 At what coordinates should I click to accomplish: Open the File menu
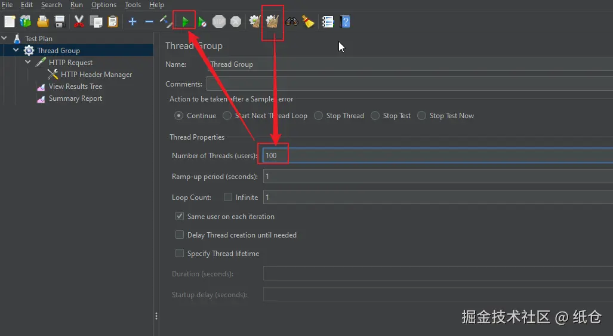point(7,5)
